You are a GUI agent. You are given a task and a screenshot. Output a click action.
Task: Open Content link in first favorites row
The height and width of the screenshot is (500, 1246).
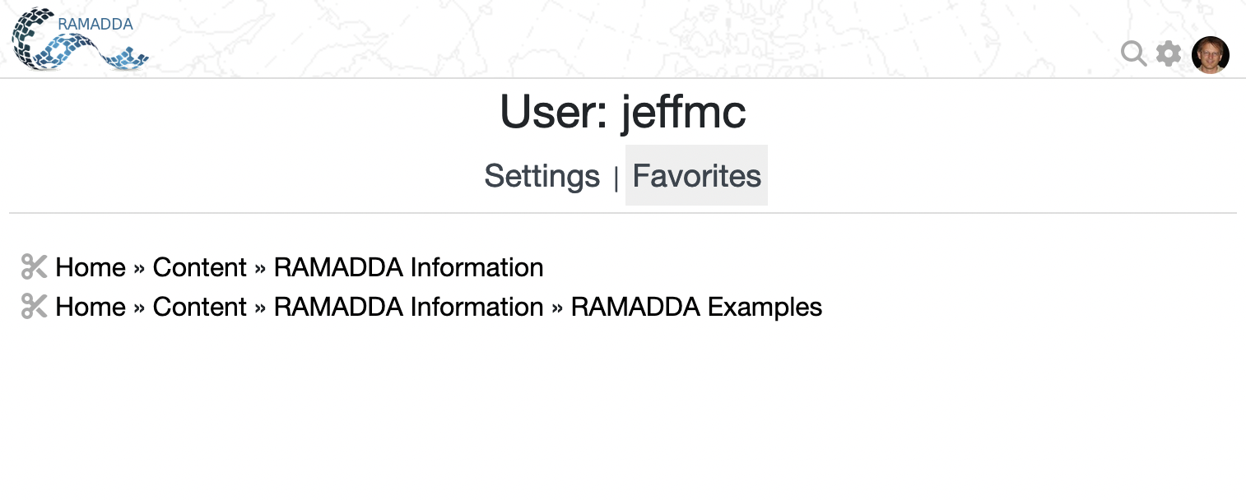(x=199, y=267)
